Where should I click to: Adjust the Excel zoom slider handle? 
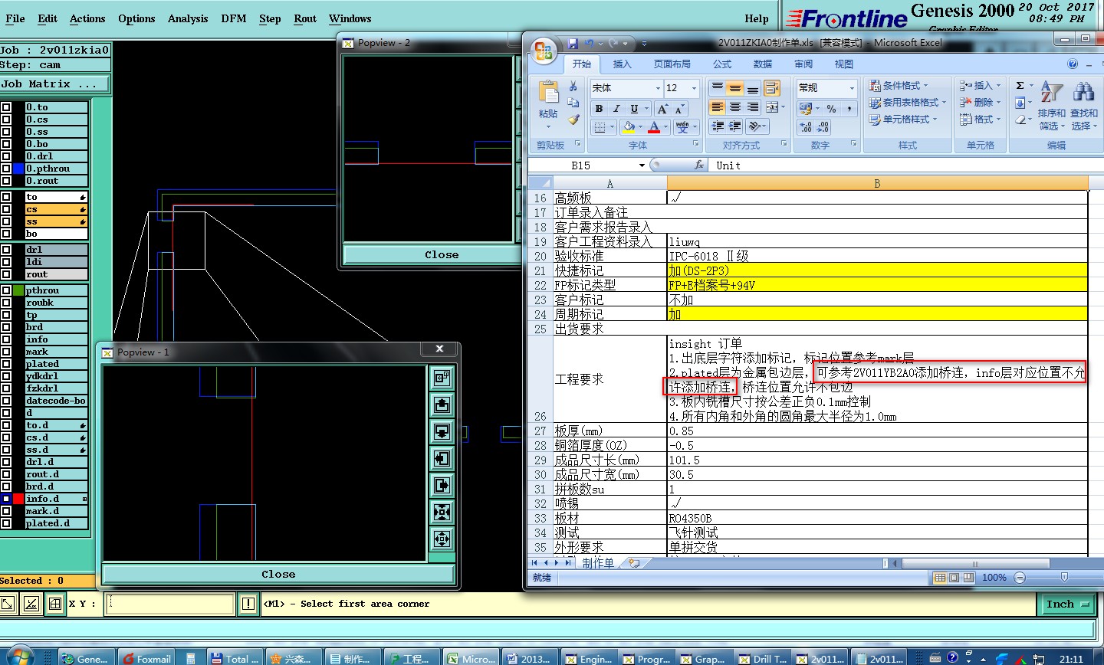tap(1064, 577)
